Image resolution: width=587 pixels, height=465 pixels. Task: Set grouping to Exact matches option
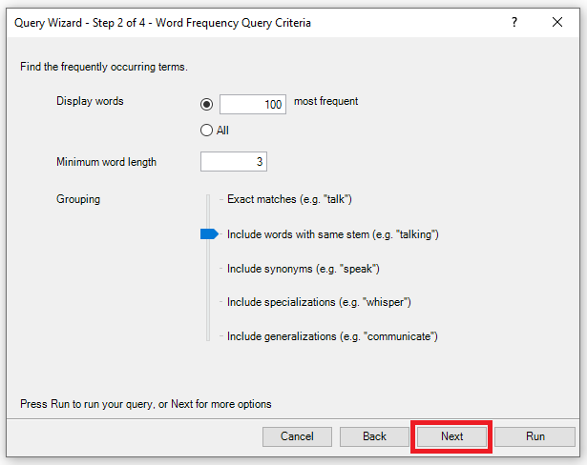(x=289, y=199)
